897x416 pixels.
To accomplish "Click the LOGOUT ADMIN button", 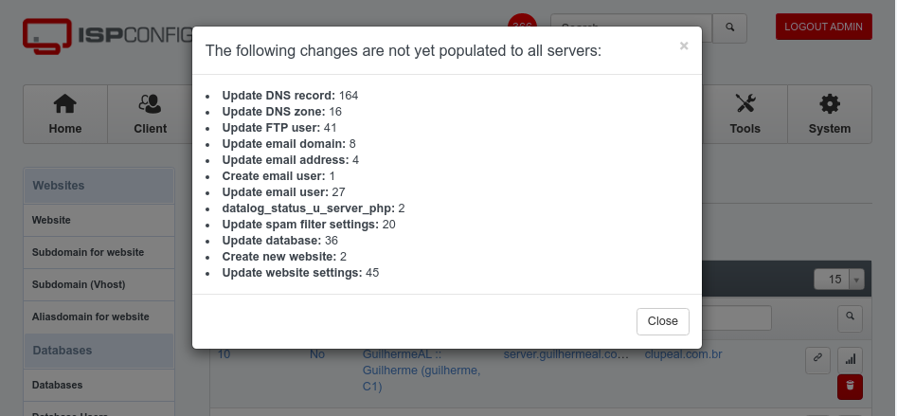I will click(x=823, y=27).
